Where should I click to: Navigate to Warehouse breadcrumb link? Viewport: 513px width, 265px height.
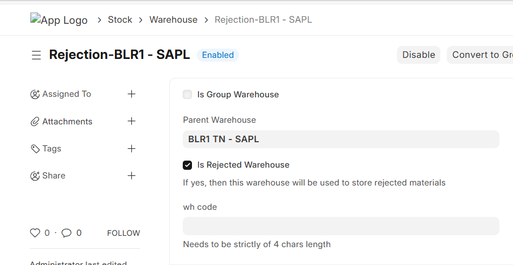pos(173,20)
